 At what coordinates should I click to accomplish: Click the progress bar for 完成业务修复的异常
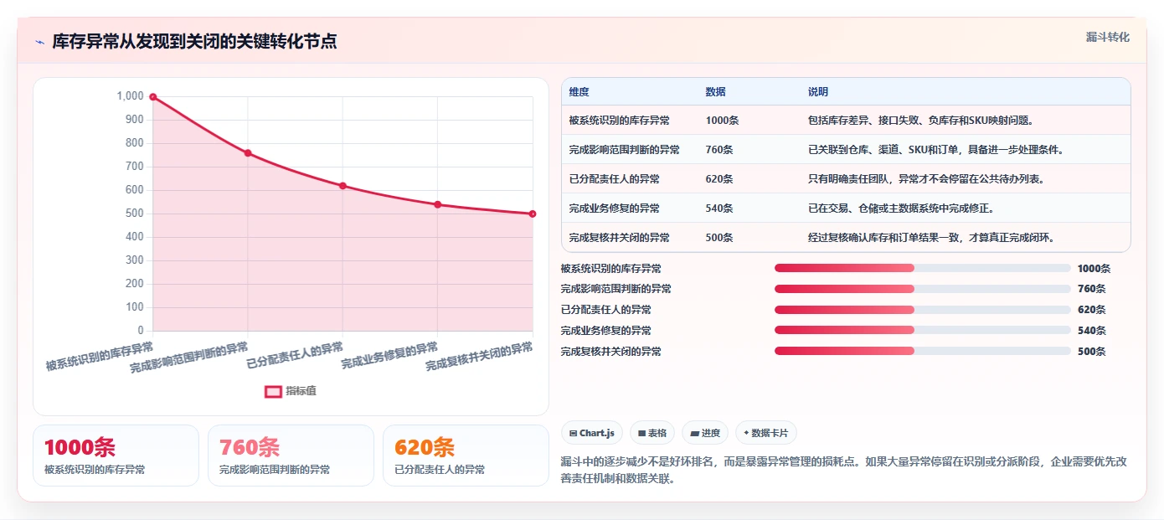point(922,331)
